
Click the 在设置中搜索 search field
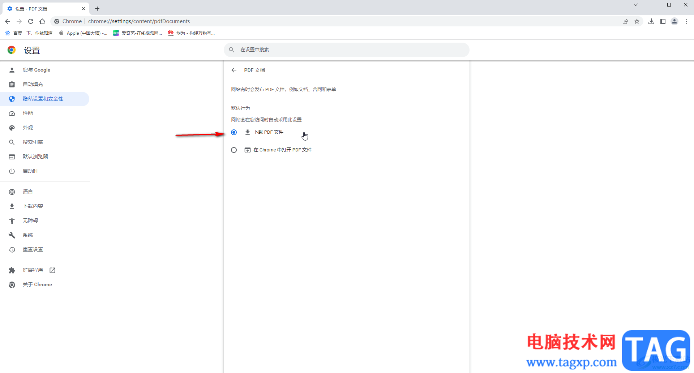point(347,50)
